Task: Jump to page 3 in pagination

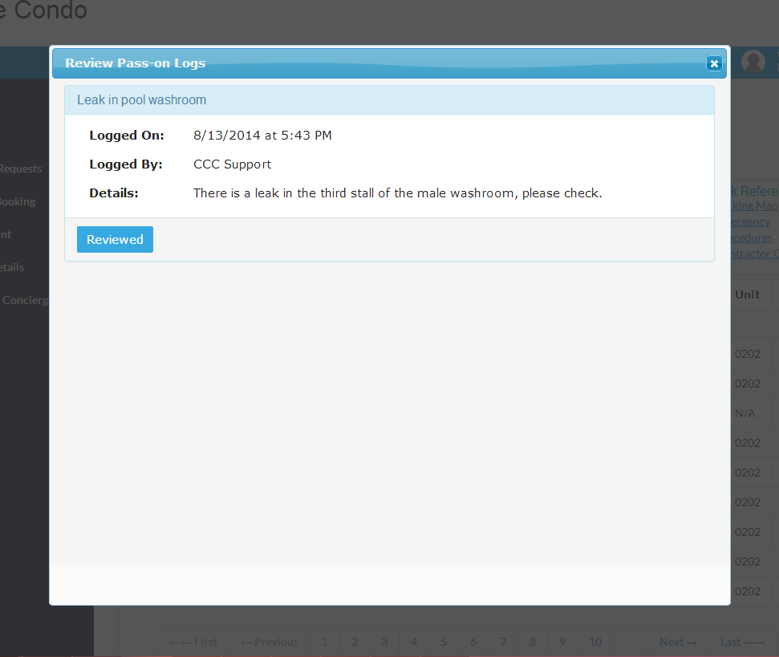Action: 384,642
